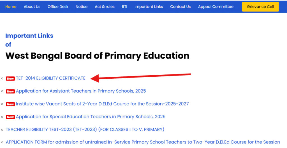Click the yellow Grievance Cell button

pos(260,7)
